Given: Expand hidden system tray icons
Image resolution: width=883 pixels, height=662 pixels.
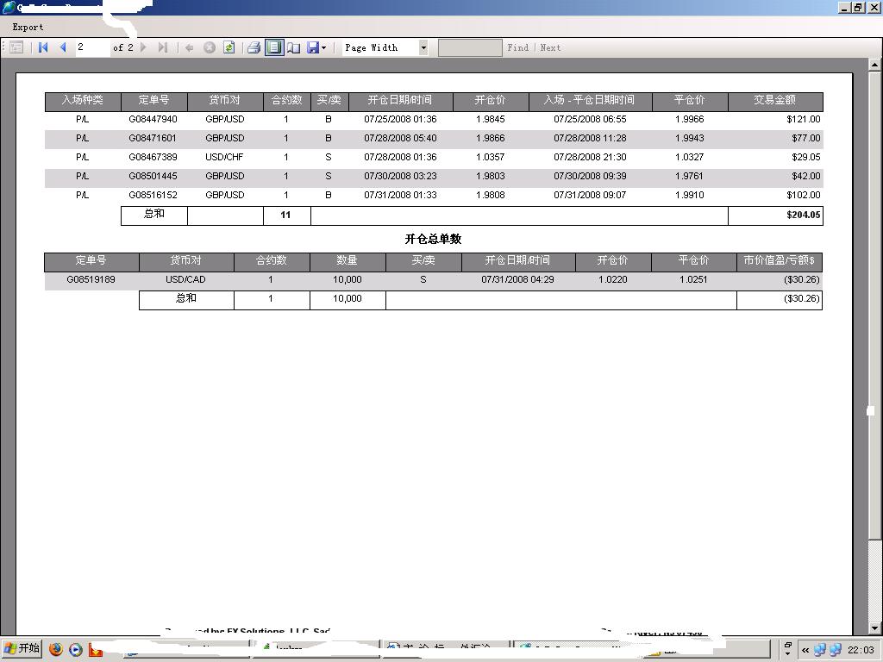Looking at the screenshot, I should (805, 650).
